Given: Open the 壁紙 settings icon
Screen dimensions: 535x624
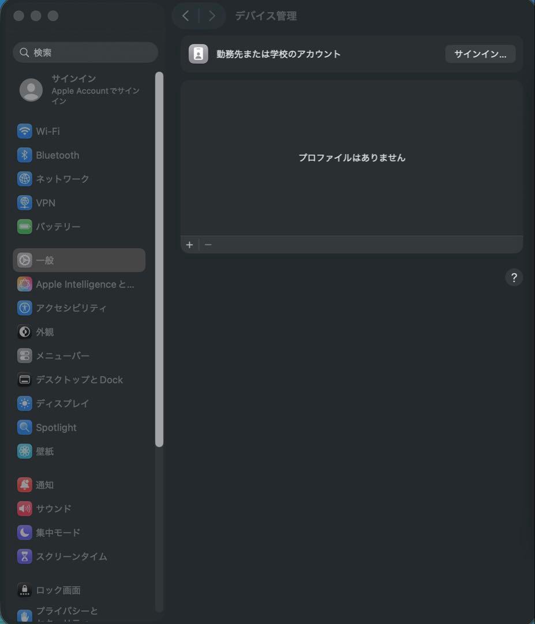Looking at the screenshot, I should [x=24, y=451].
